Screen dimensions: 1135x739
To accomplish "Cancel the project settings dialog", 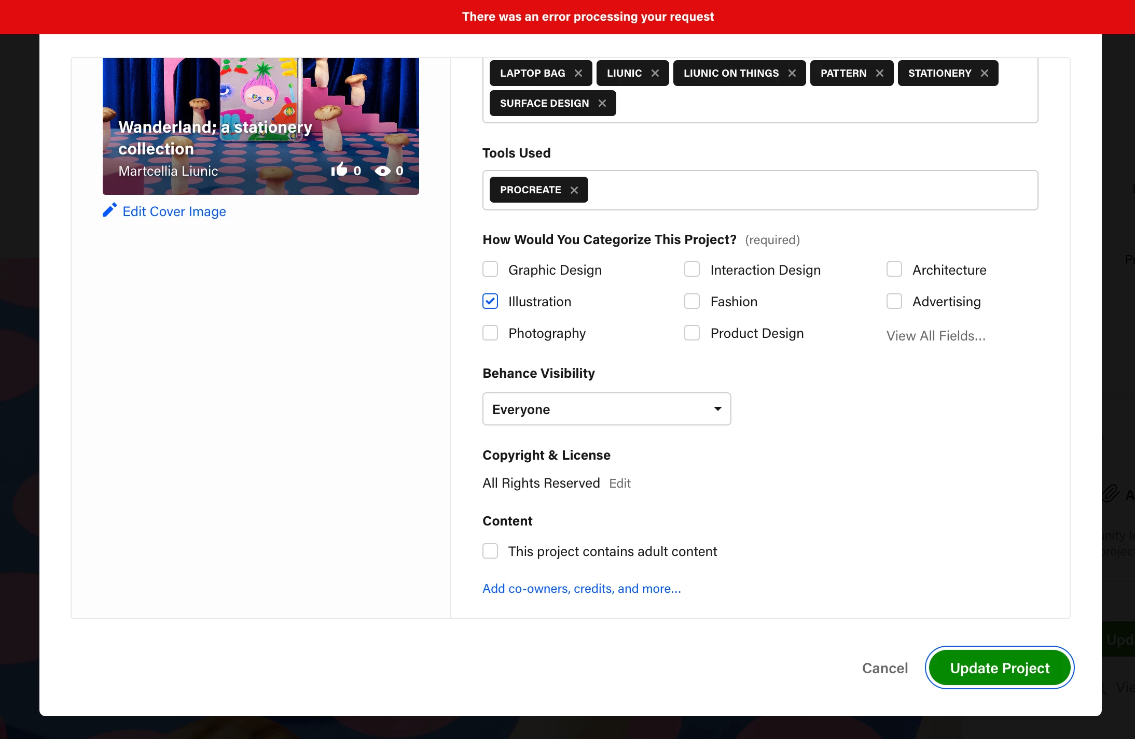I will coord(884,668).
